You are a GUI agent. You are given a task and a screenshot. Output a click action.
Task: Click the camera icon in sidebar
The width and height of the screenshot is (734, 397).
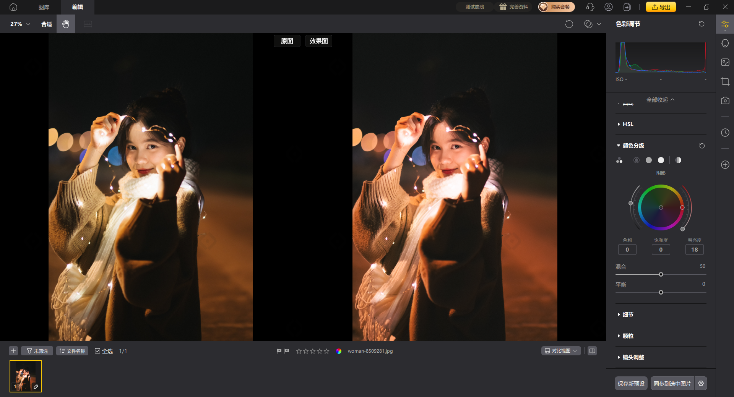725,100
